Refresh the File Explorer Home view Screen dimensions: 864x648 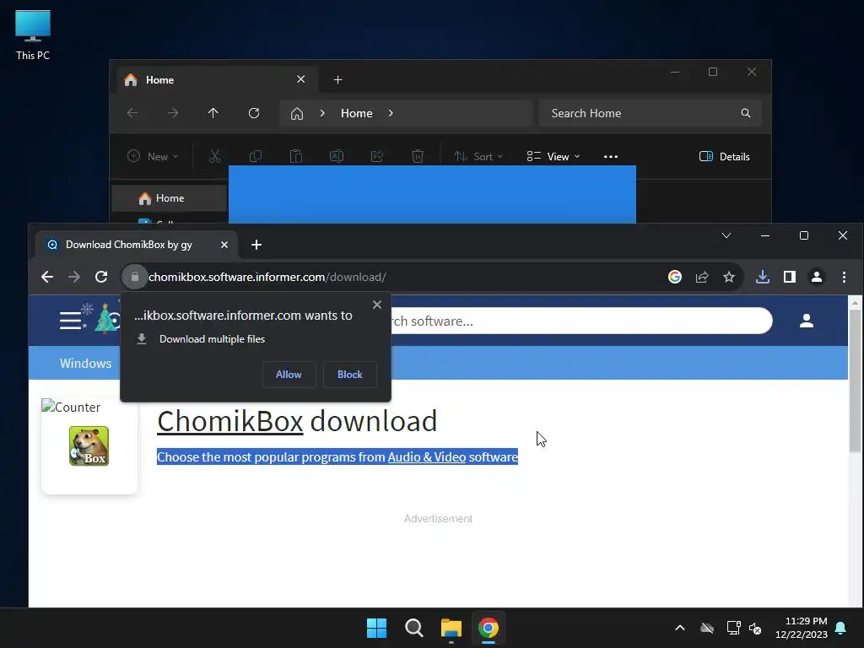click(253, 113)
